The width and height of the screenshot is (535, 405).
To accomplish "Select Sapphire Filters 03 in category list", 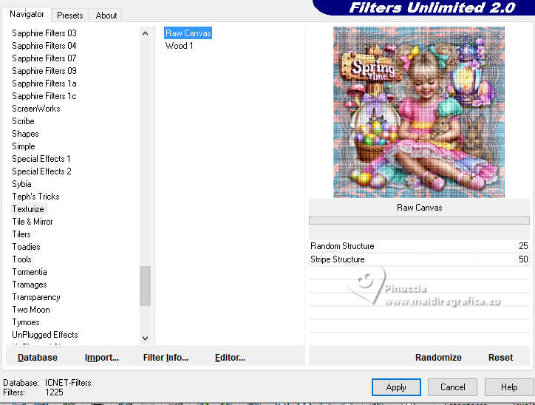I will click(x=44, y=33).
